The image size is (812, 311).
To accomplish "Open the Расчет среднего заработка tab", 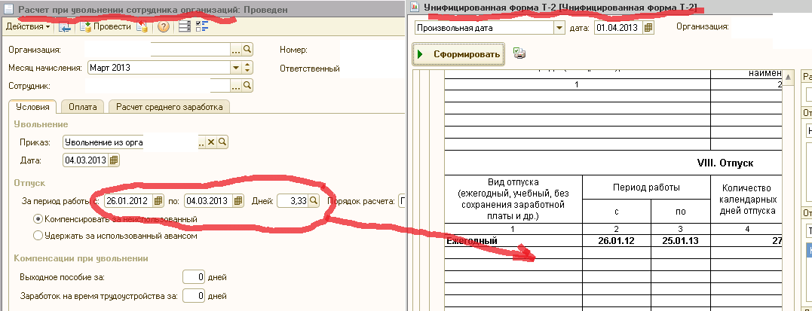I will pyautogui.click(x=169, y=107).
